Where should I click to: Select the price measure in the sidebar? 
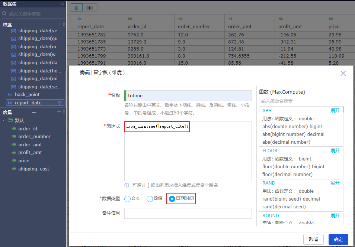[x=24, y=161]
